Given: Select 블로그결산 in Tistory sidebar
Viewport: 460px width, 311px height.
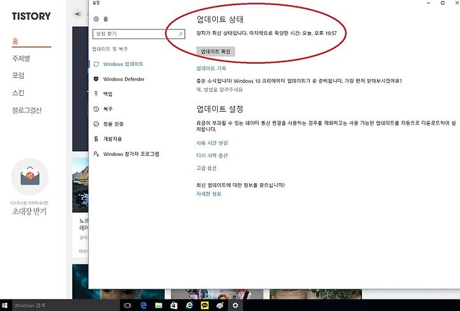Looking at the screenshot, I should tap(27, 110).
